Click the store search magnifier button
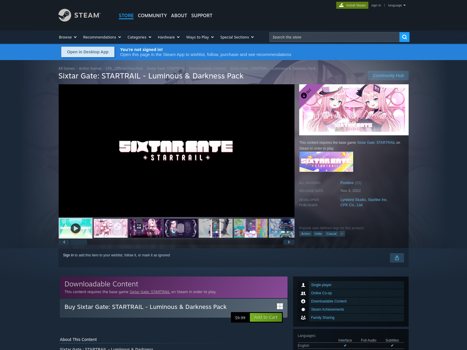Viewport: 467px width, 350px height. [x=404, y=37]
